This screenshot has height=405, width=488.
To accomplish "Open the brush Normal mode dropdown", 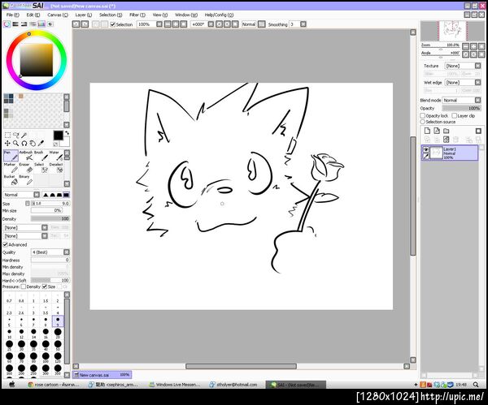I will pos(37,195).
